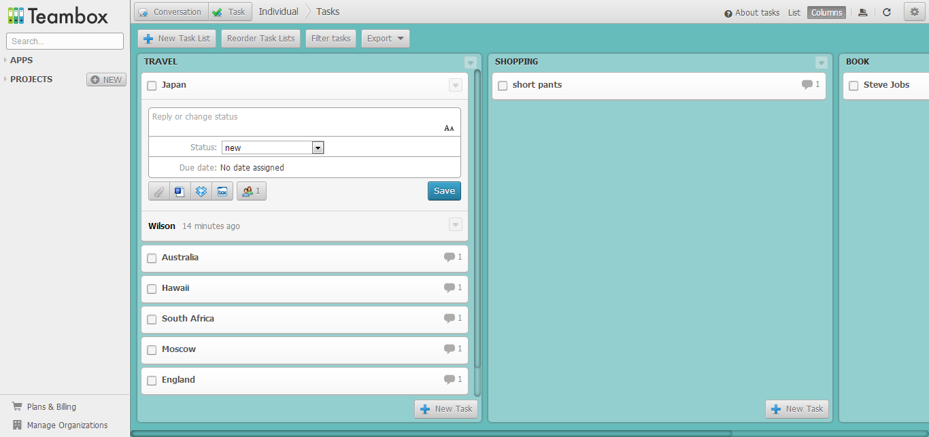Click the text formatting Aa icon
This screenshot has height=437, width=929.
point(449,128)
